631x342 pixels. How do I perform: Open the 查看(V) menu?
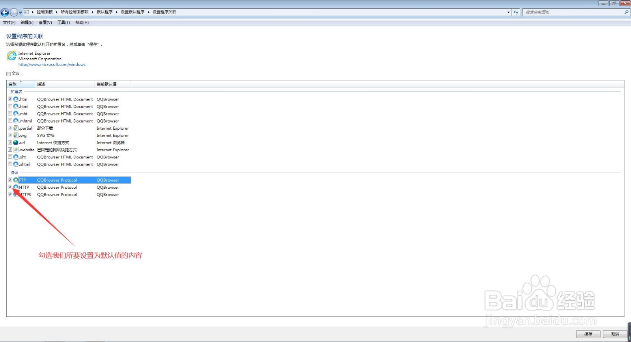click(45, 22)
